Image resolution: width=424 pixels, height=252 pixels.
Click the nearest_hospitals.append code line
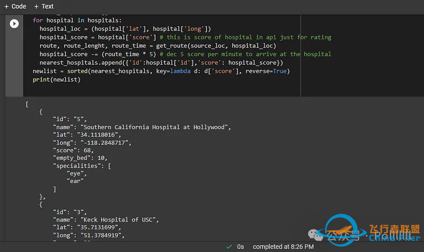coord(161,62)
